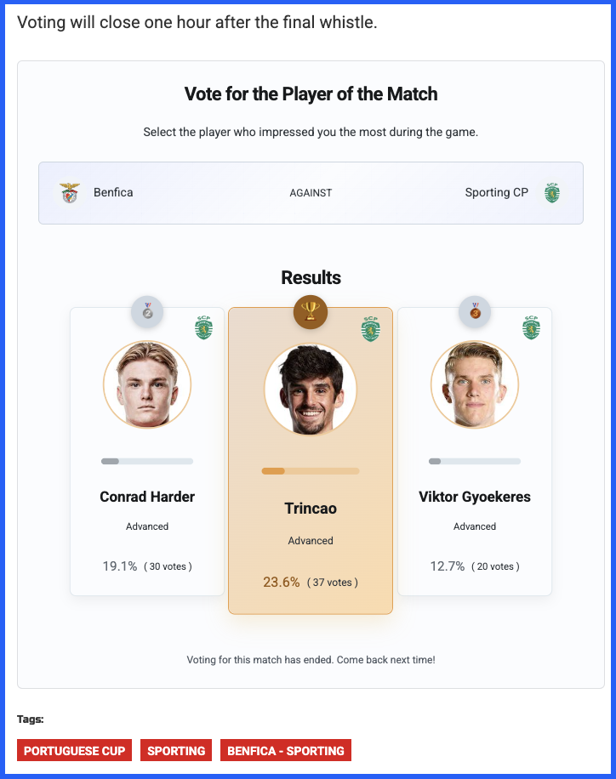This screenshot has width=616, height=779.
Task: Click the silver medal icon above Conrad Harder
Action: click(147, 312)
